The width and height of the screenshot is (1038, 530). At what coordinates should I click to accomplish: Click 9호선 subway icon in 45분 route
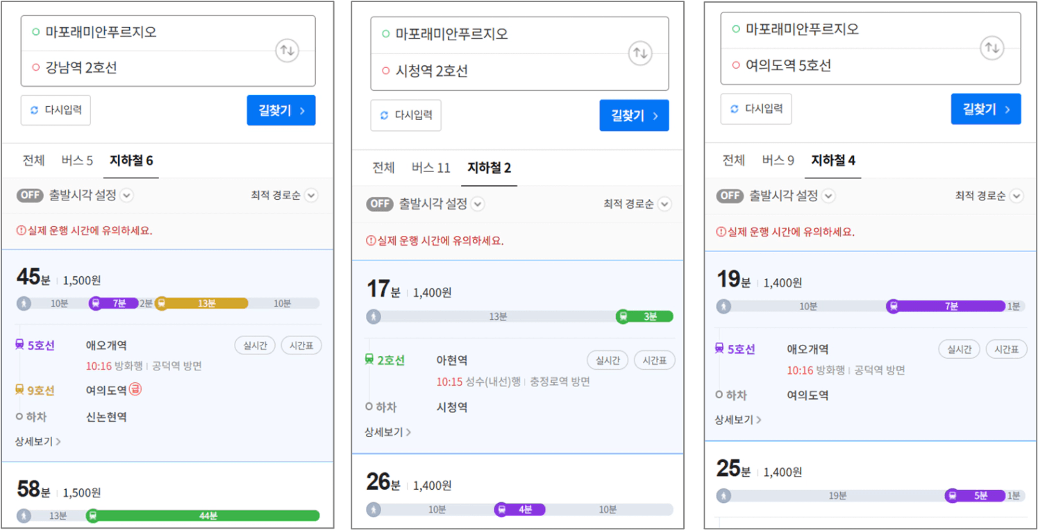(20, 390)
